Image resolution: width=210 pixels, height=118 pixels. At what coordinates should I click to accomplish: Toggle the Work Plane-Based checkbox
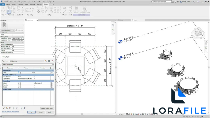pos(13,45)
